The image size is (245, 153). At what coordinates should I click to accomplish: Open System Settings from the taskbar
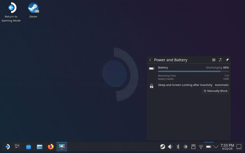coord(17,147)
